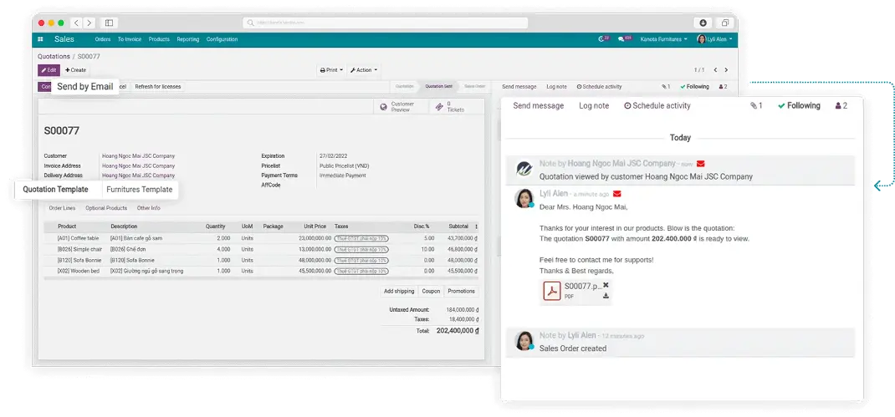Viewport: 895px width, 417px height.
Task: Toggle the Following status in the large chatter
Action: pos(799,106)
